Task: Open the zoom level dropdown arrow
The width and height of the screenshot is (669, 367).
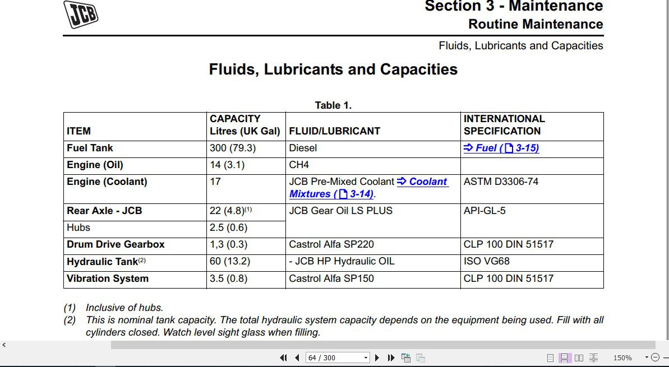Action: pyautogui.click(x=647, y=357)
